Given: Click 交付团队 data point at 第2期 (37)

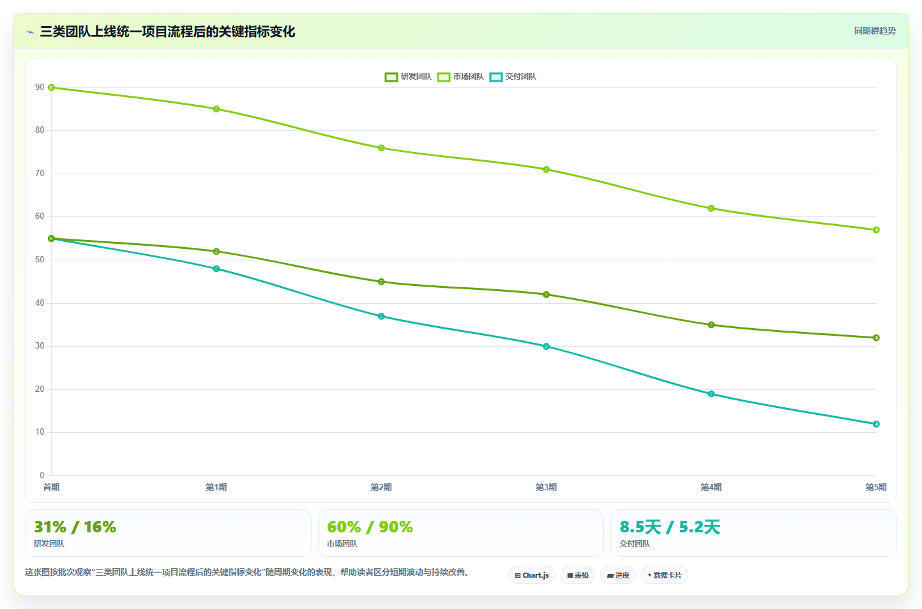Looking at the screenshot, I should click(381, 316).
